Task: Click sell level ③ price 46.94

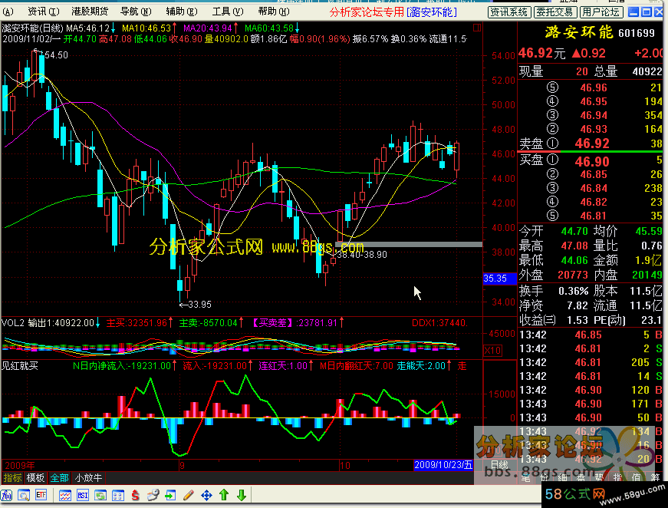Action: coord(594,116)
